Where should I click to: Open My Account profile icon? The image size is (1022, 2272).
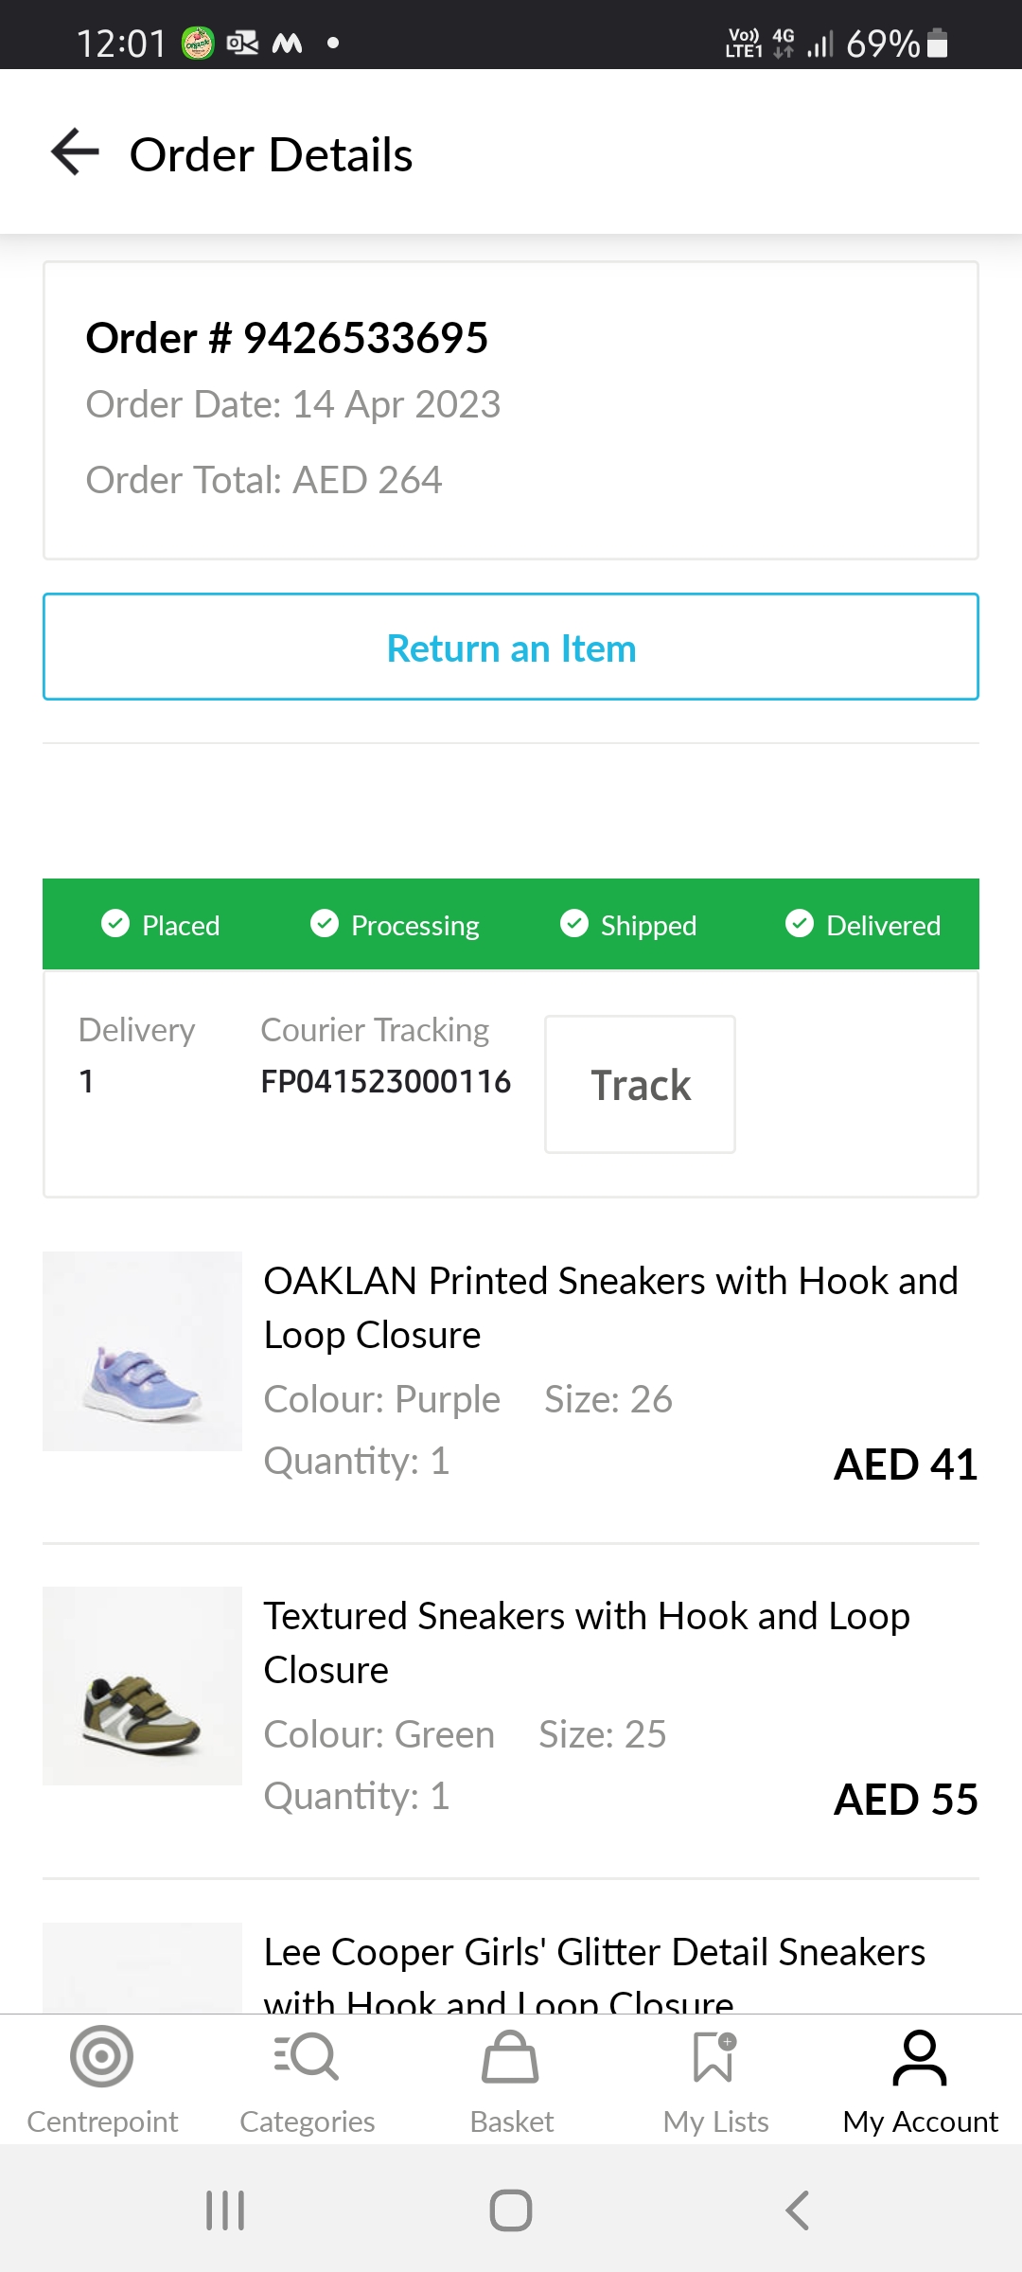click(920, 2058)
